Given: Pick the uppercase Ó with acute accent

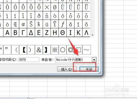Looking at the screenshot, I should 15,7.
